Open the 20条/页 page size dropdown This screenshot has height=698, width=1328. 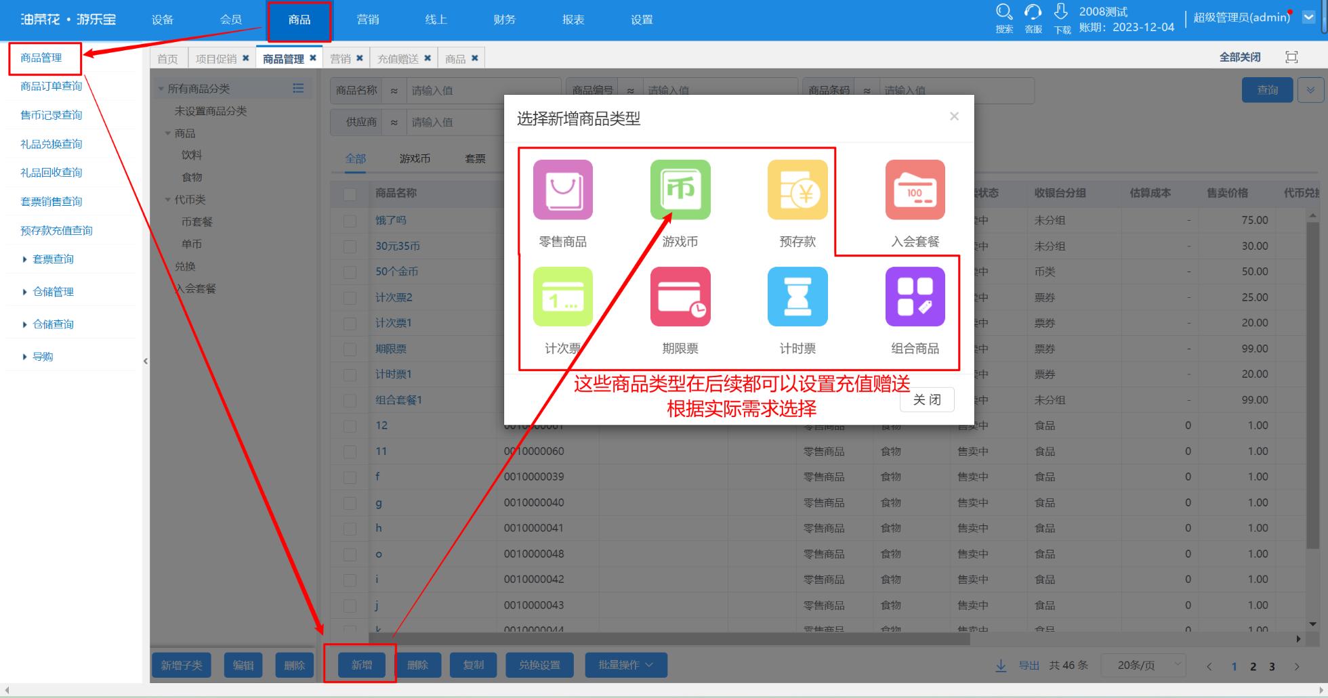(x=1144, y=666)
